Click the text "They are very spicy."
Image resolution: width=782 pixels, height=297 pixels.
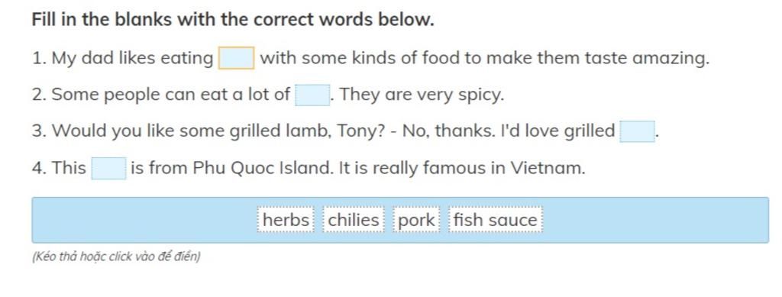(x=422, y=95)
